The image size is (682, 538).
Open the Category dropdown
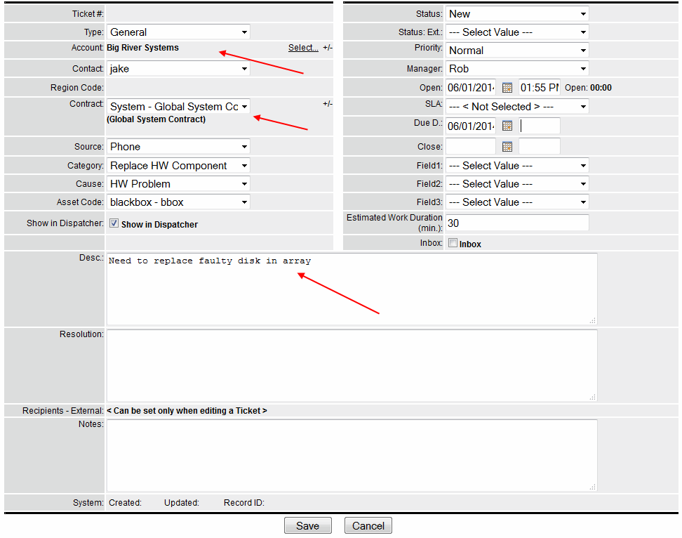click(178, 166)
